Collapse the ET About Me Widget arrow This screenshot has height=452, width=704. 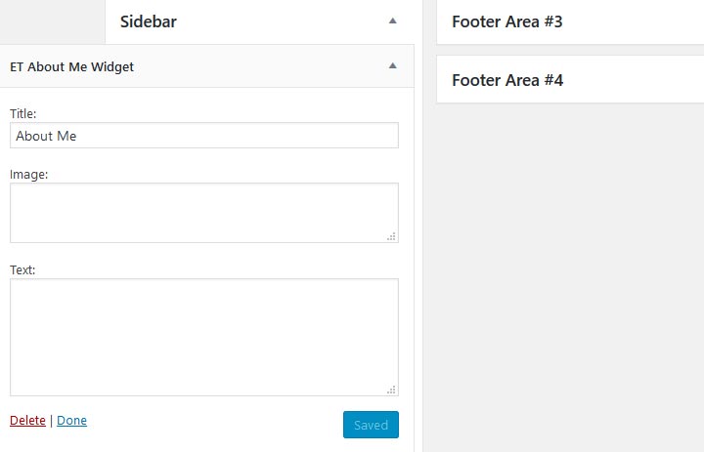click(x=393, y=66)
